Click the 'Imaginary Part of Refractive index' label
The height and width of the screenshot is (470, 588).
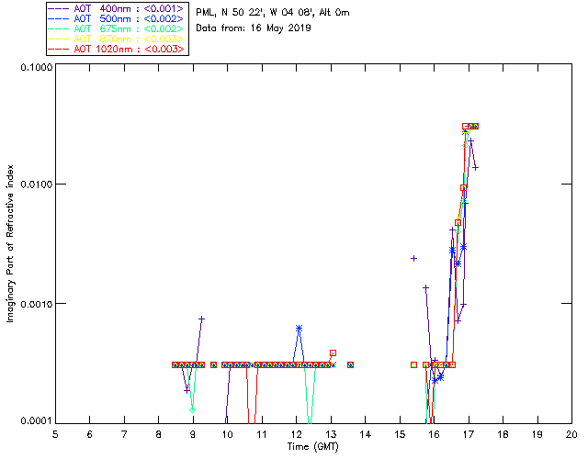[10, 243]
